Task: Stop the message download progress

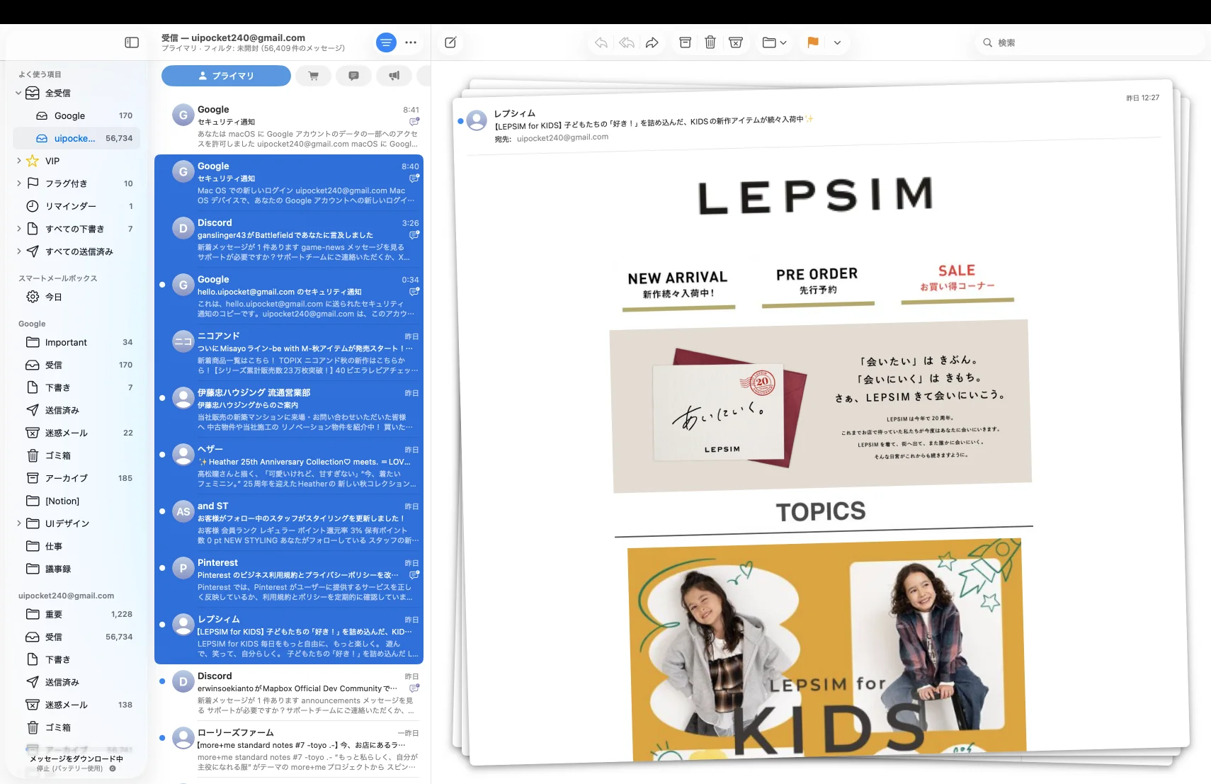Action: click(113, 768)
